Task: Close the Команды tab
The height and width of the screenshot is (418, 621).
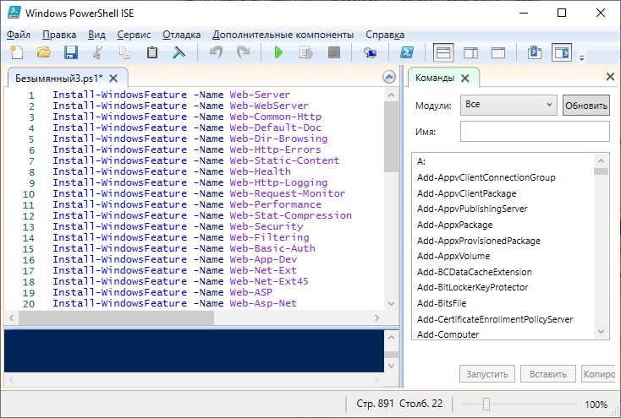Action: (x=465, y=79)
